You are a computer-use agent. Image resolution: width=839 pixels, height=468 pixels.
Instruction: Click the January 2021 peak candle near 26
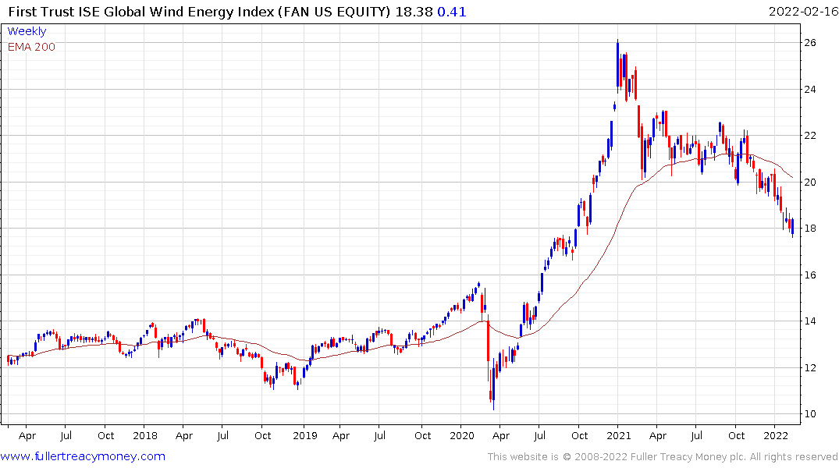(617, 64)
